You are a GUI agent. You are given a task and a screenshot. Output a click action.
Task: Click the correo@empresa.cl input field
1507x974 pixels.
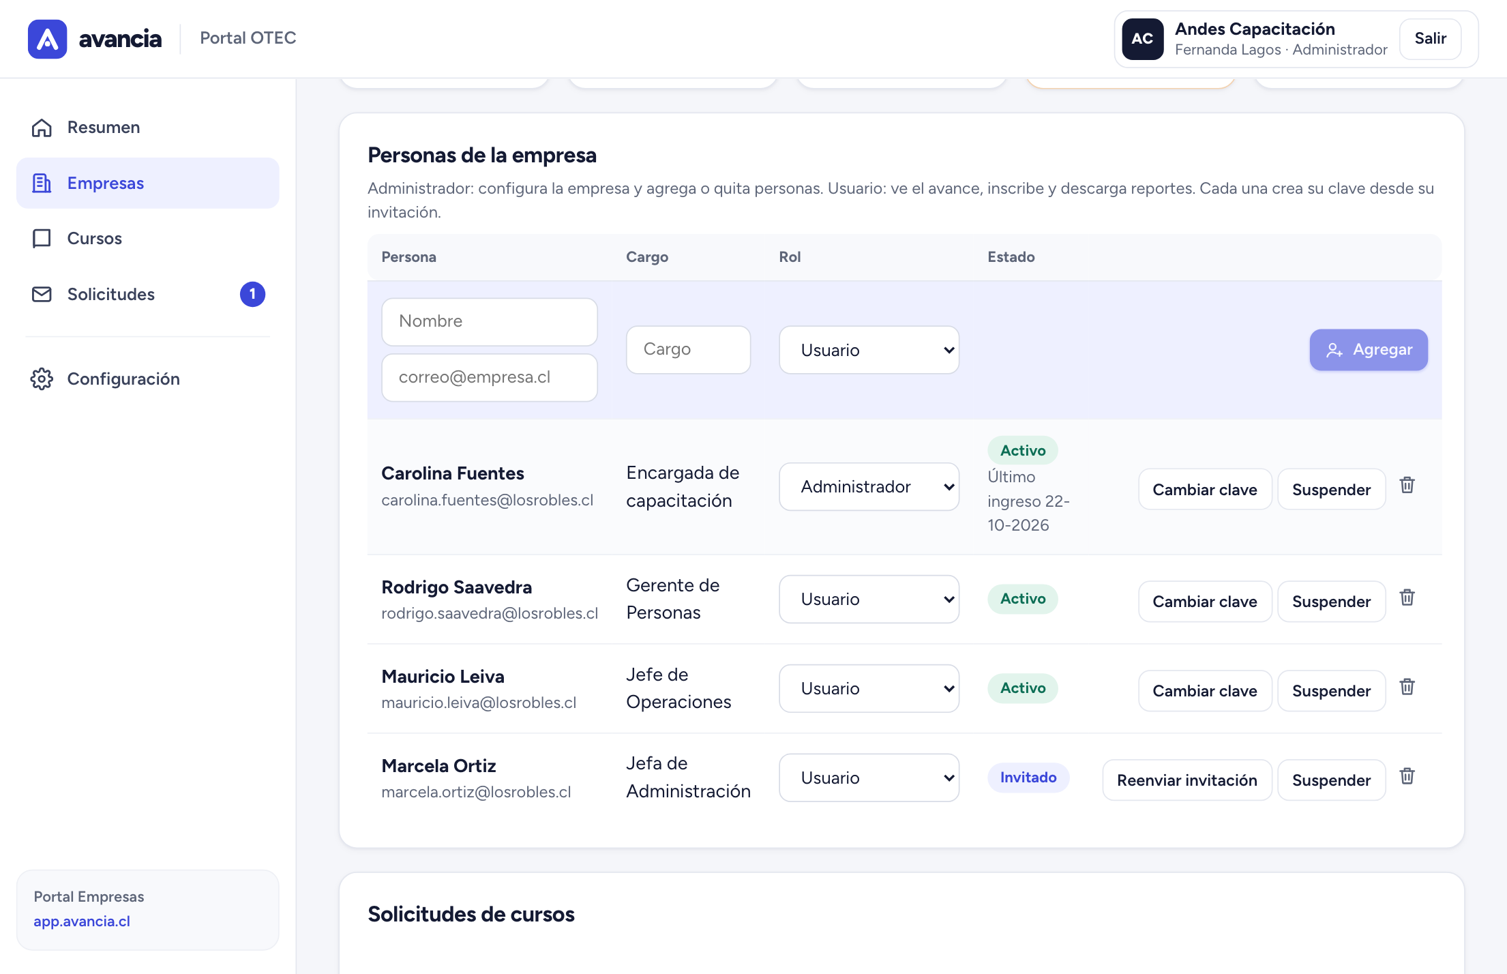pyautogui.click(x=490, y=377)
